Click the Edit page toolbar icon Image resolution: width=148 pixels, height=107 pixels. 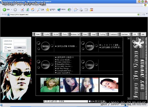[x=86, y=10]
